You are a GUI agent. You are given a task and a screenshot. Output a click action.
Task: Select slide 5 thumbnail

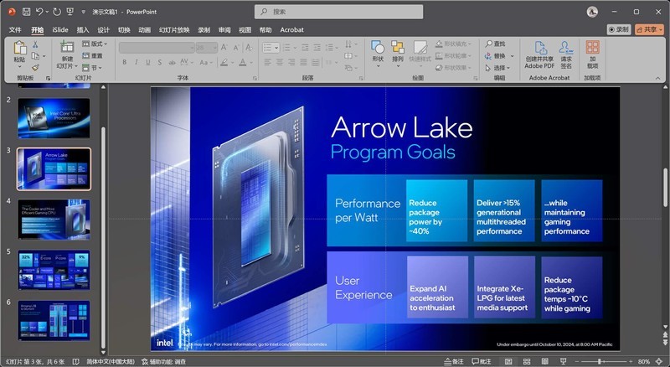point(54,270)
